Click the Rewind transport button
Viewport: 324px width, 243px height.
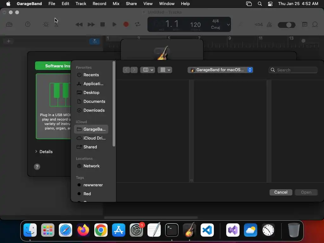tap(79, 25)
